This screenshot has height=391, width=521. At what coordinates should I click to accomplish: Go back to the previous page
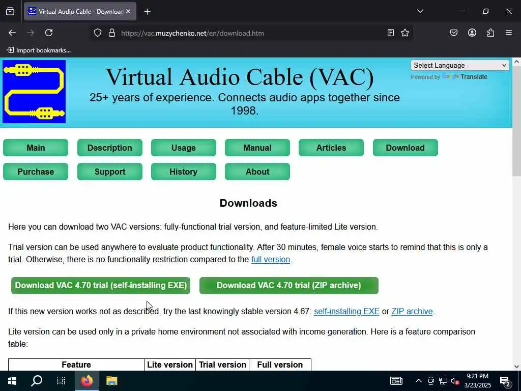click(12, 33)
